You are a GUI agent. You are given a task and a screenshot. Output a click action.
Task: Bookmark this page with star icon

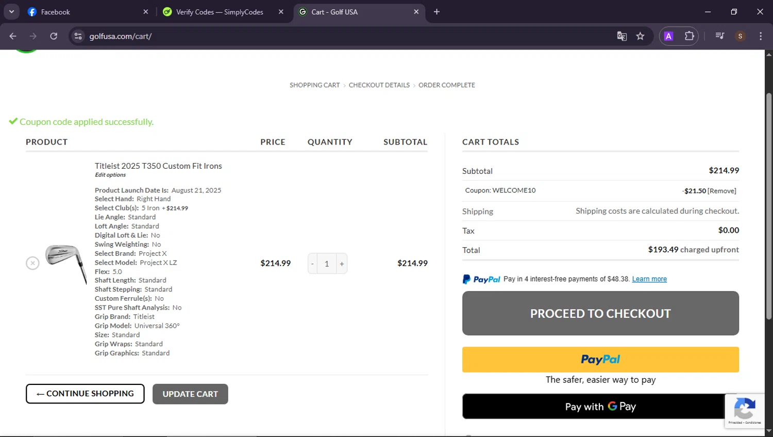pyautogui.click(x=640, y=36)
